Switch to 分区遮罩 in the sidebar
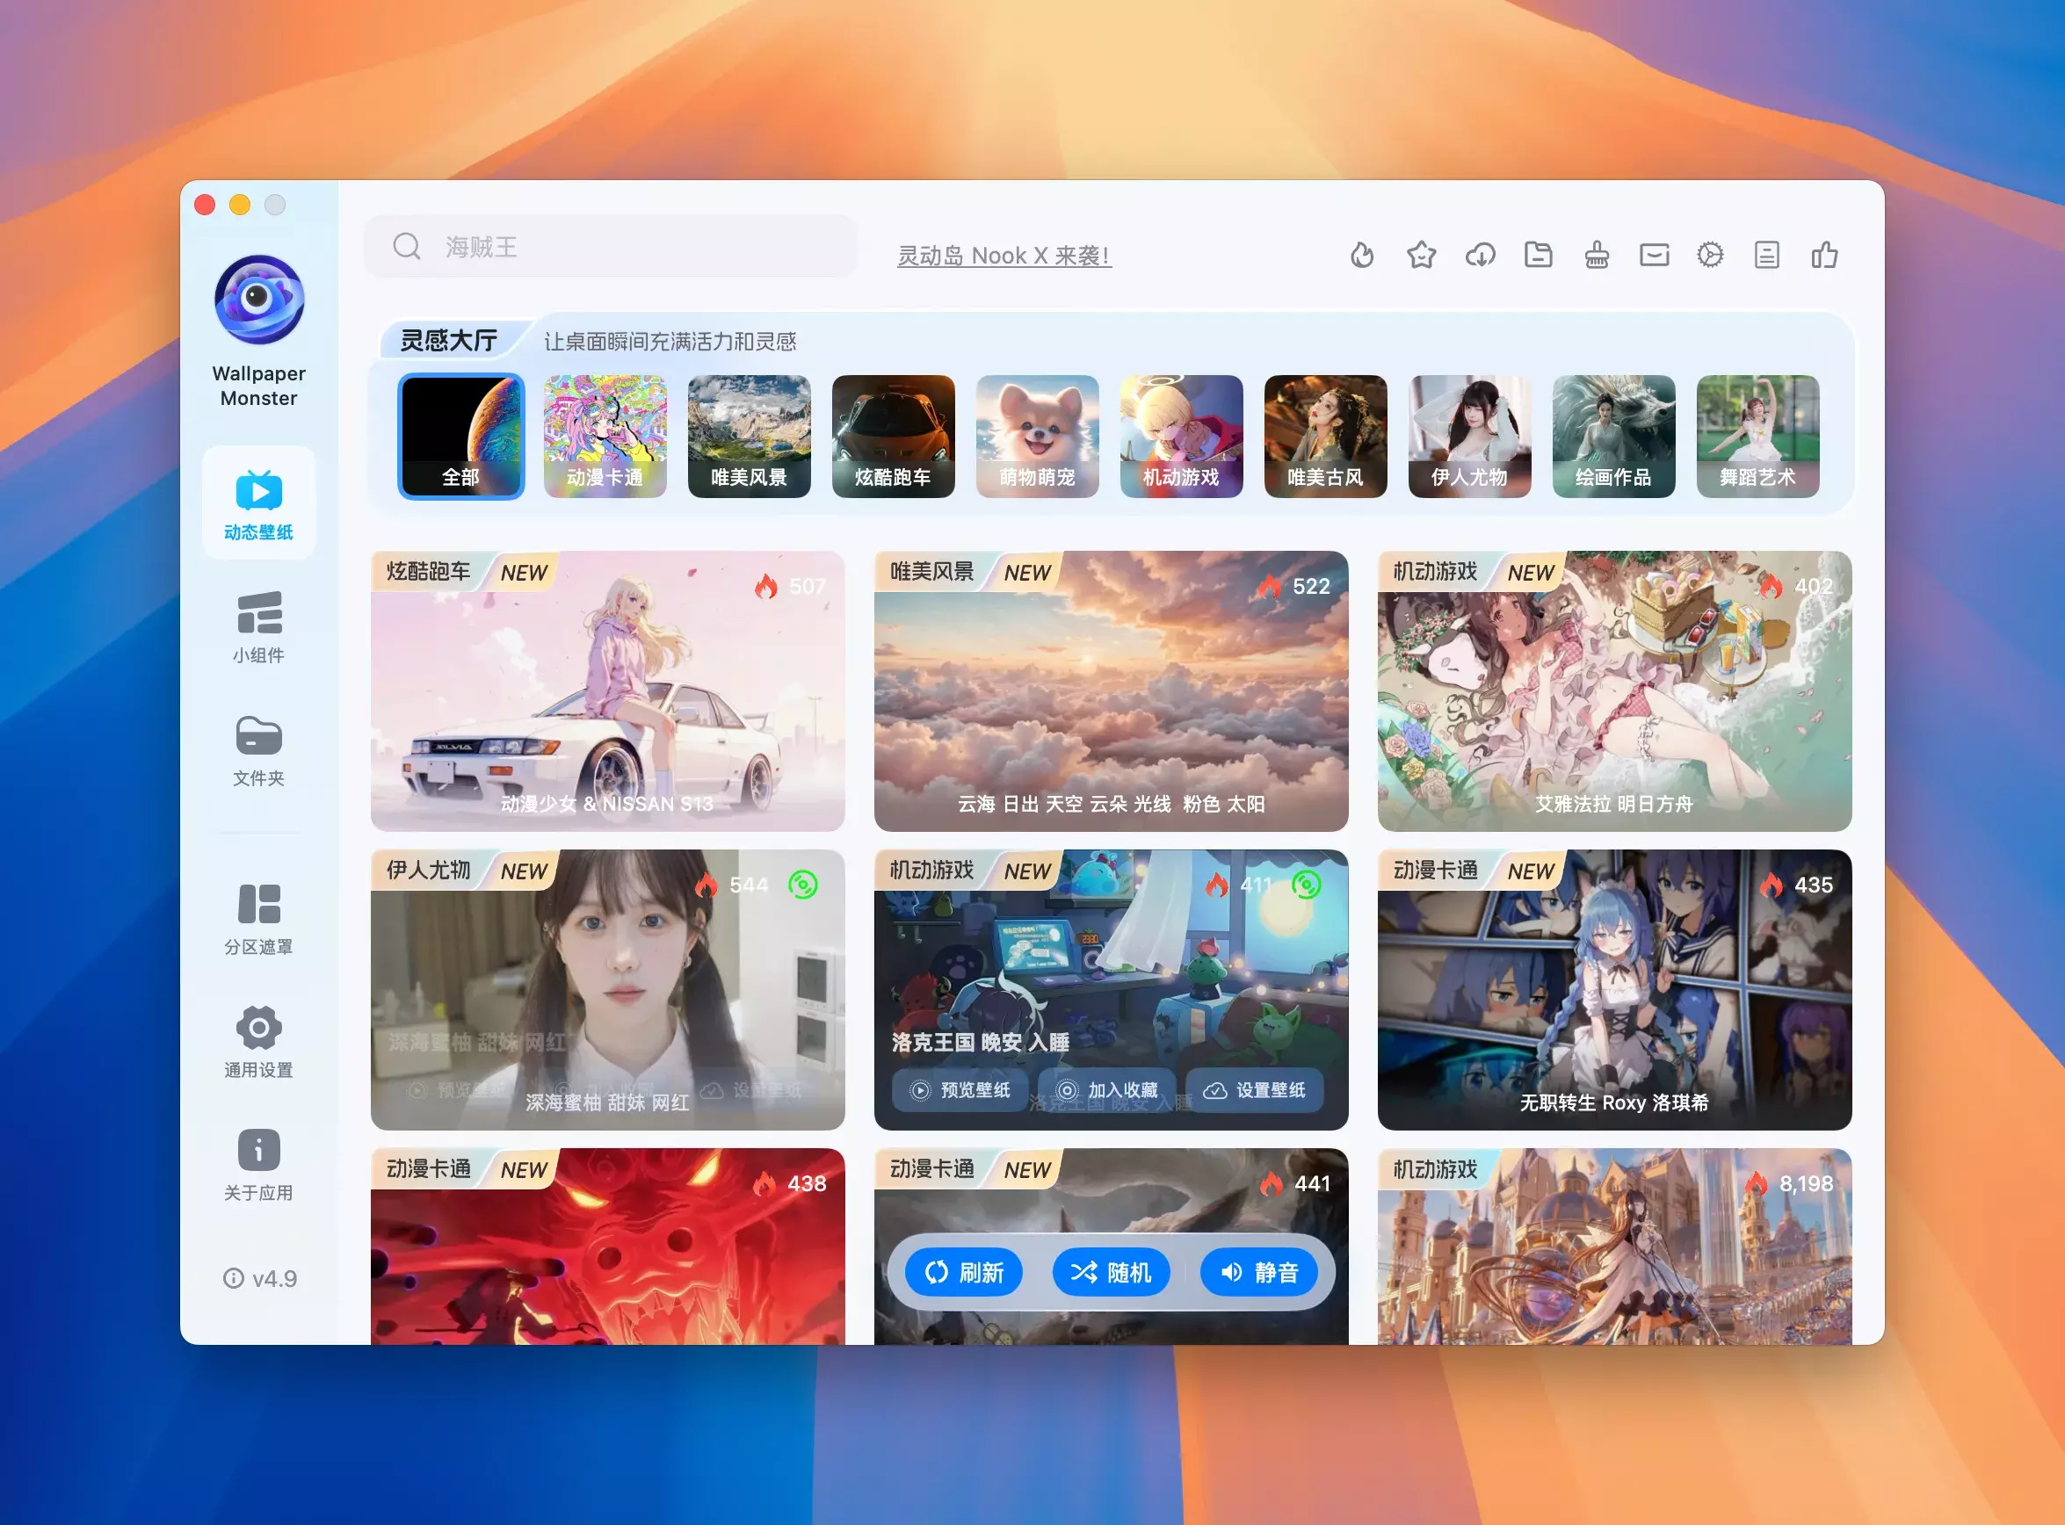Viewport: 2065px width, 1525px height. [x=258, y=920]
